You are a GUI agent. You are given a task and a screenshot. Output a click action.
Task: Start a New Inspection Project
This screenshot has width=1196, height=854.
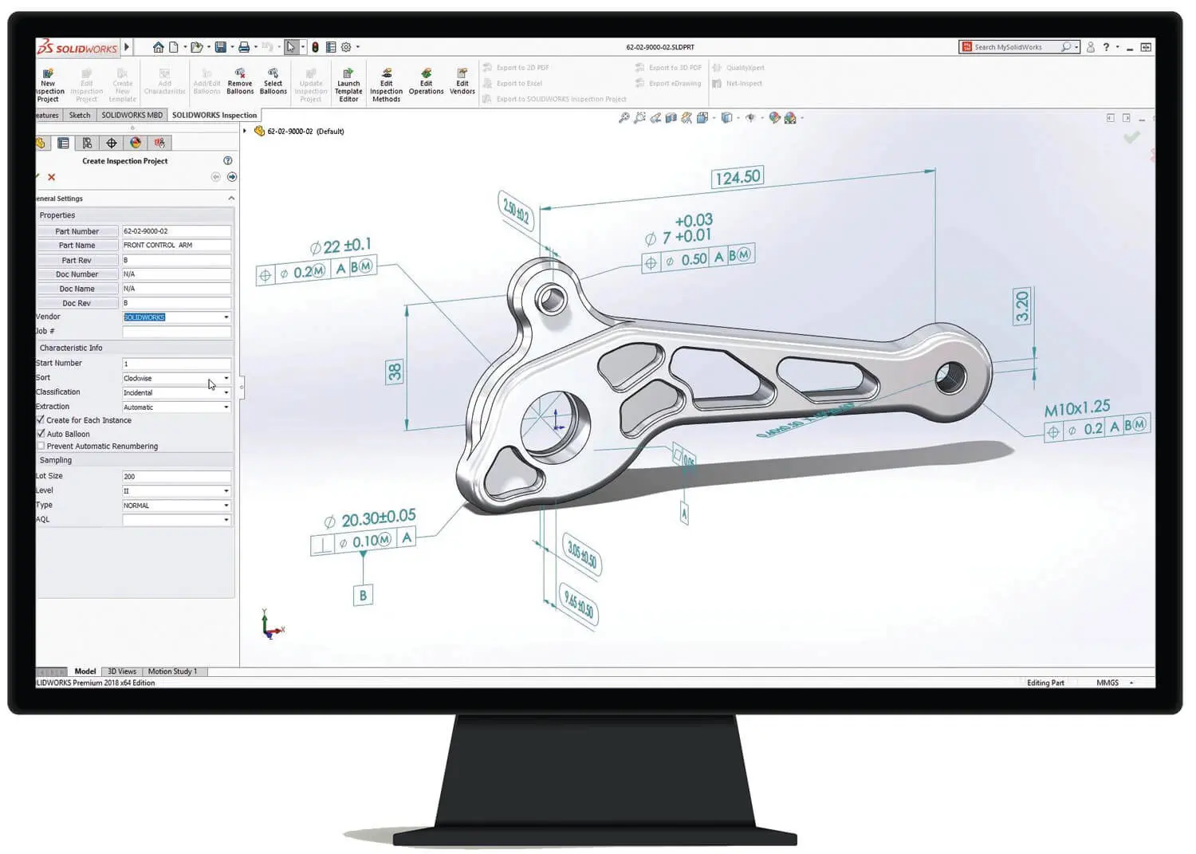48,85
